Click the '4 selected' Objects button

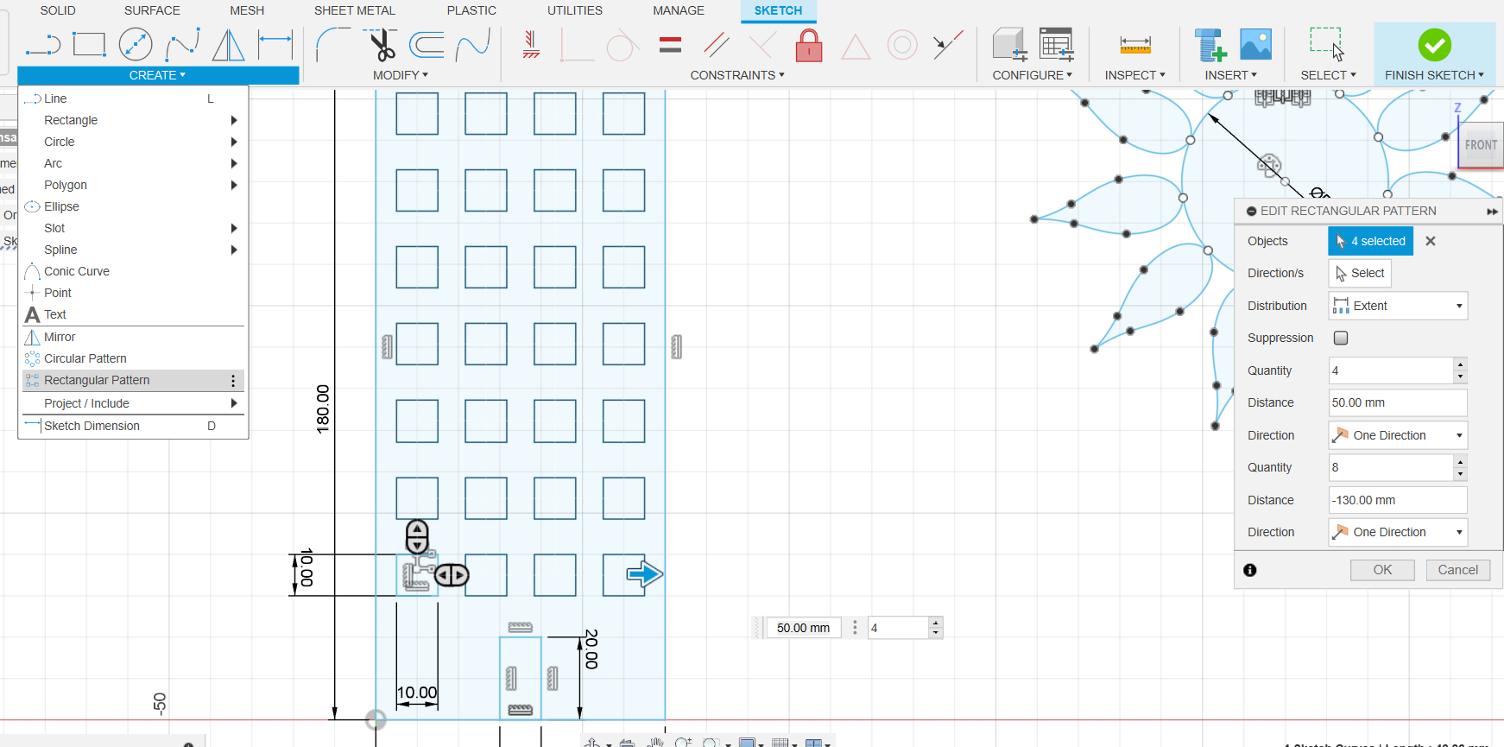click(1371, 241)
